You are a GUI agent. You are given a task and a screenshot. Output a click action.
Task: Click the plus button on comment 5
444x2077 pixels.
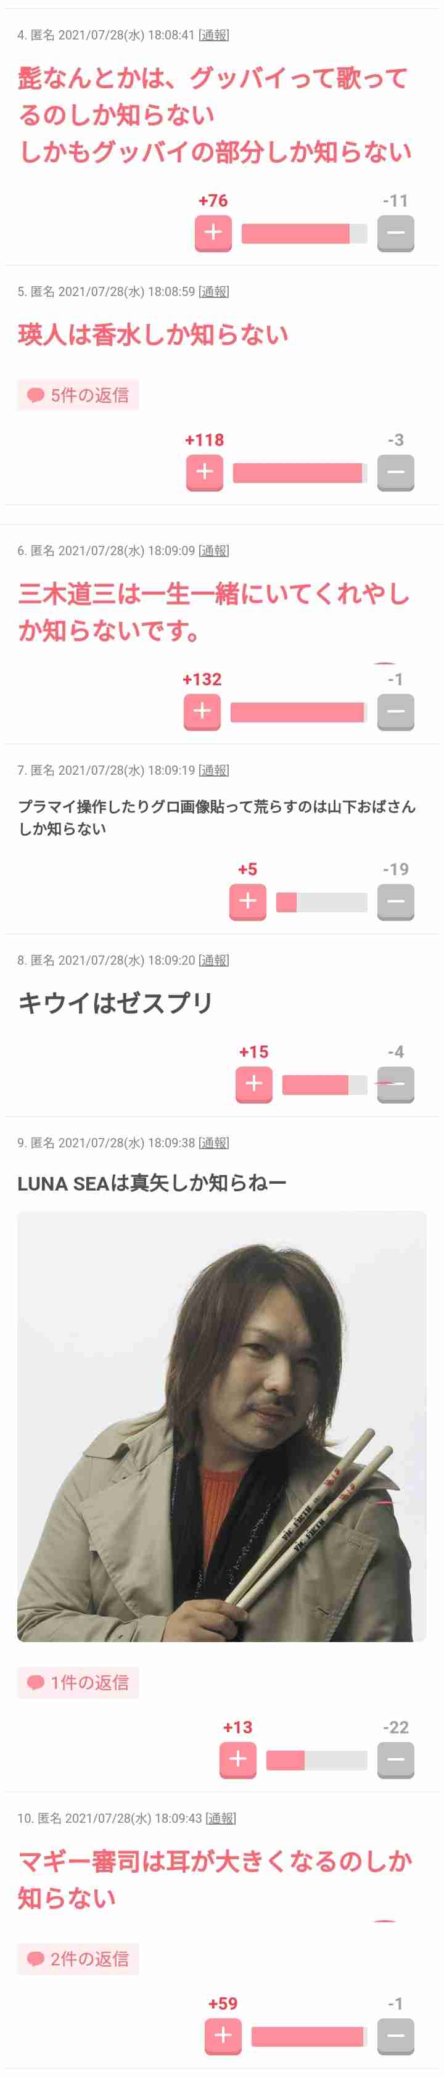click(205, 473)
